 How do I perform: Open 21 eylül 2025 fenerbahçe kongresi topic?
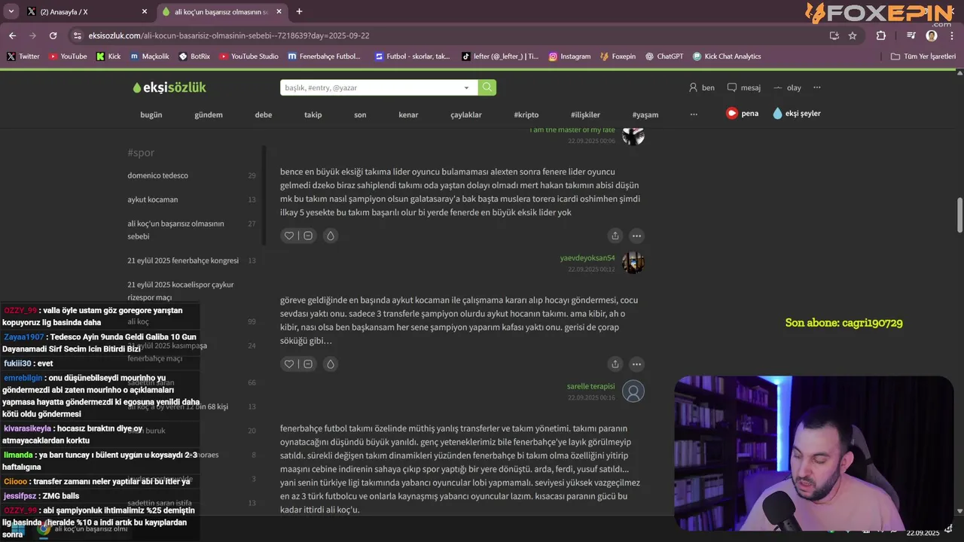[x=183, y=260]
